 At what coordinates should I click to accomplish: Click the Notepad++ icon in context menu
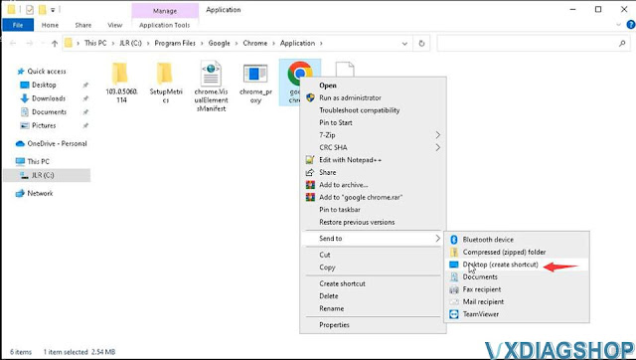coord(310,160)
